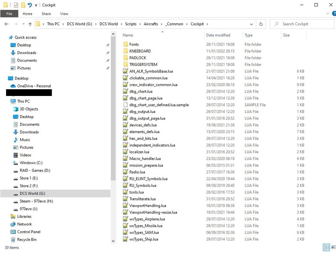Select Music in navigation pane
The height and width of the screenshot is (253, 336).
pos(25,140)
